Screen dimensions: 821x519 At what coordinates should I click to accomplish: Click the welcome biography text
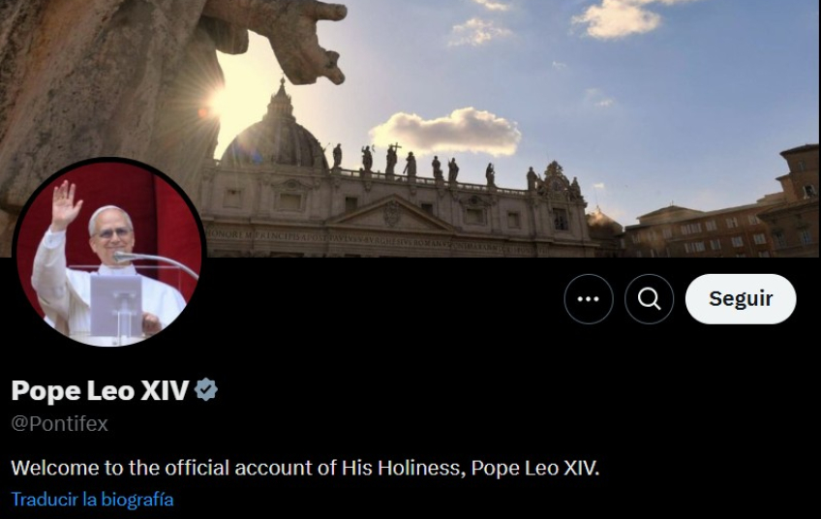click(x=305, y=469)
